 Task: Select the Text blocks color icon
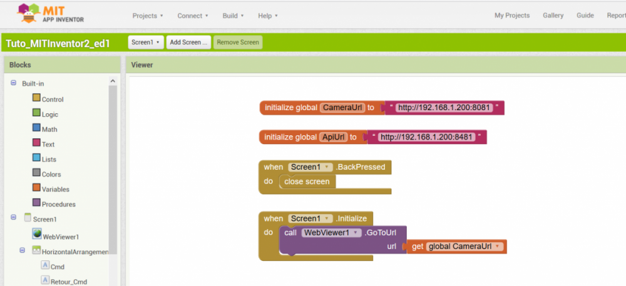[x=36, y=143]
